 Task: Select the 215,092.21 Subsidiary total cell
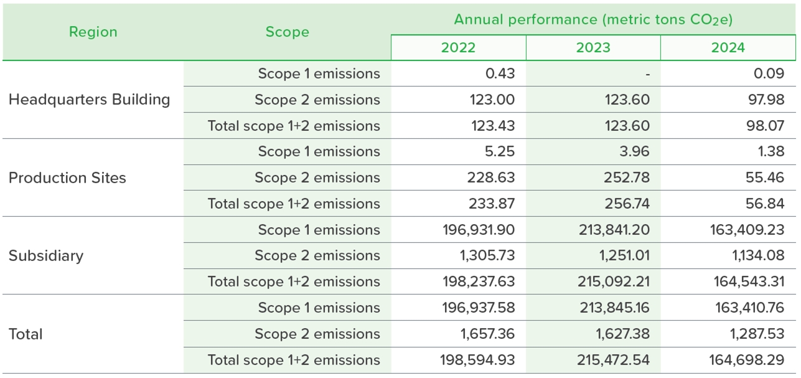click(614, 282)
